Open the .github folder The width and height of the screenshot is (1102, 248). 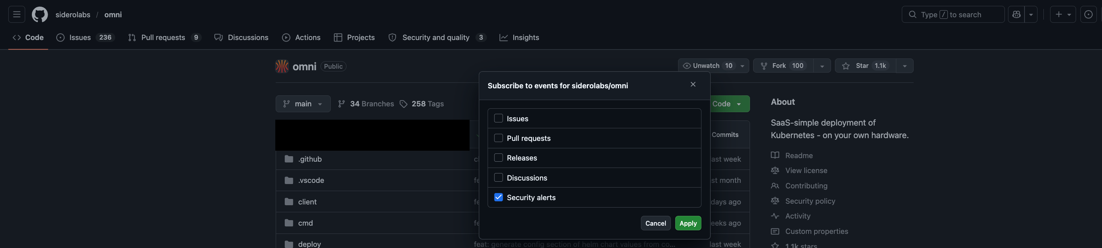click(310, 159)
